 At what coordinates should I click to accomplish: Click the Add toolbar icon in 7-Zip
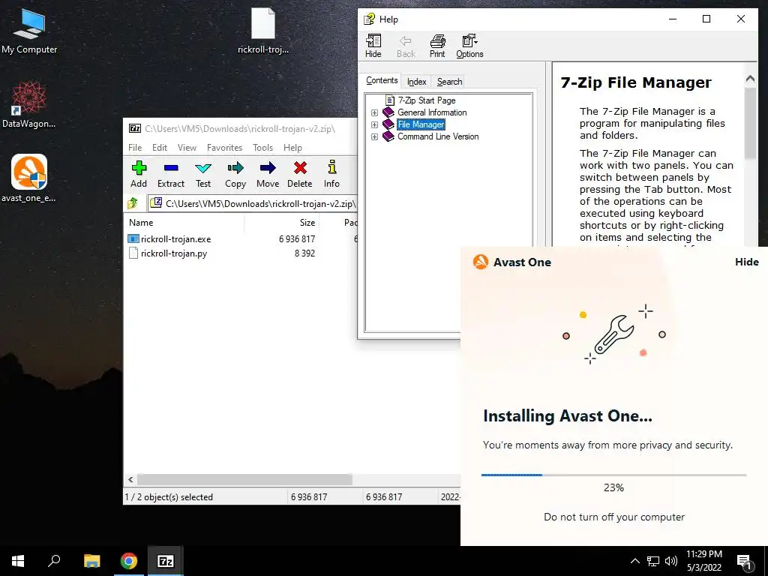(139, 174)
